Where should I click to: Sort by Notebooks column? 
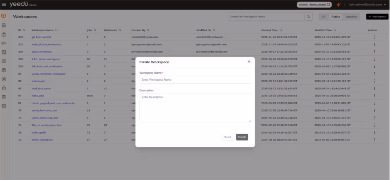click(x=120, y=30)
